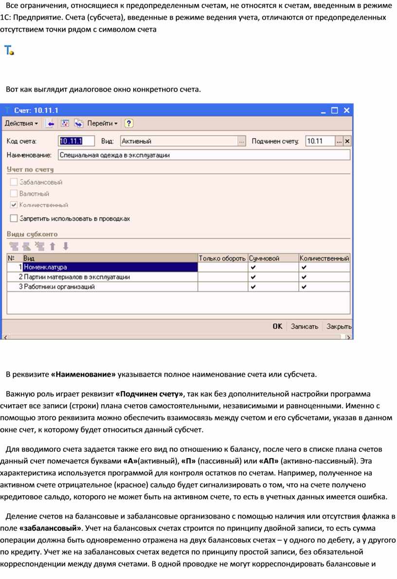This screenshot has height=579, width=397.
Task: Move subconto up with the arrow icon
Action: (x=53, y=246)
